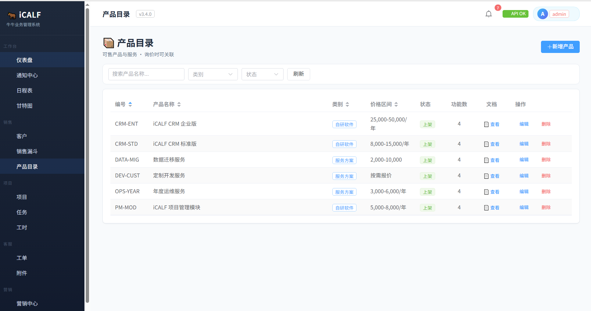
Task: Click the v3.4.0 version tag
Action: [x=145, y=14]
